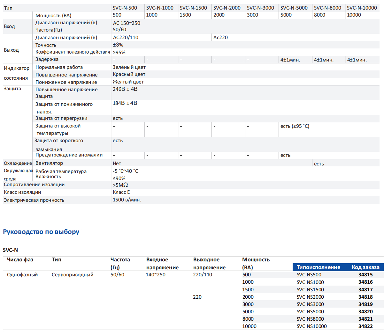Viewport: 384px width, 335px height.
Task: Select the Зелёный цвет indicator value
Action: pos(129,67)
